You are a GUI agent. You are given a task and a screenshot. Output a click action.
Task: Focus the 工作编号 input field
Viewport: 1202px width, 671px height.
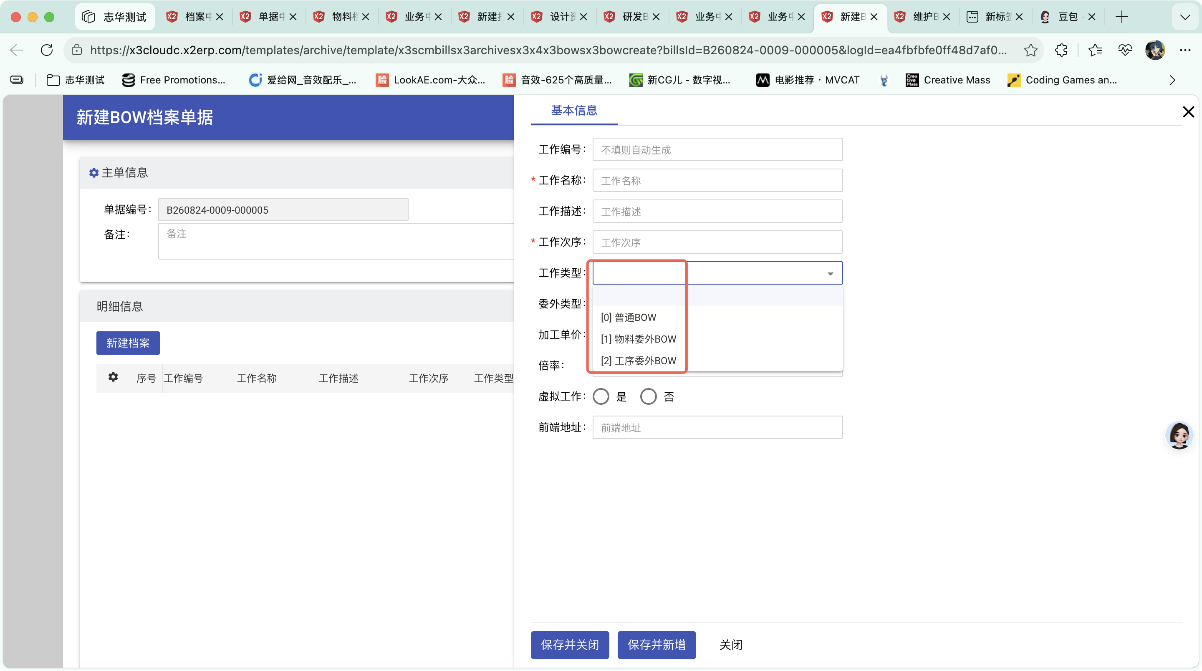[x=717, y=149]
